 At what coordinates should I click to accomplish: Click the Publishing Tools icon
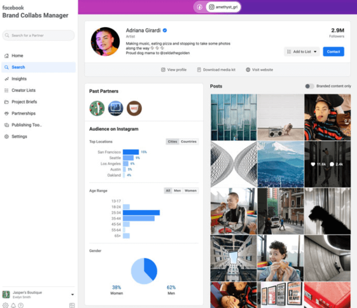7,125
